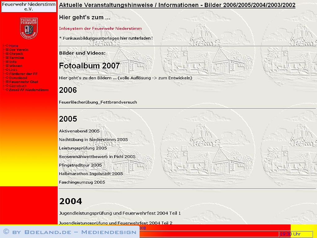The width and height of the screenshot is (317, 238).
Task: Click the diamond bullet before Förderer der FF
Action: [x=7, y=74]
